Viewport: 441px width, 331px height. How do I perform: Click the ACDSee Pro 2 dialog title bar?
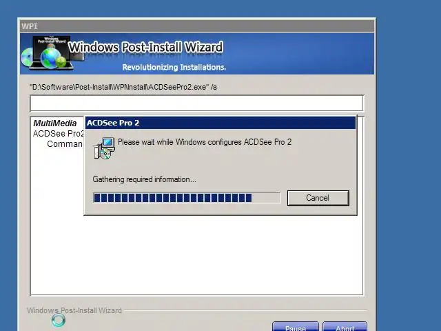(x=220, y=123)
